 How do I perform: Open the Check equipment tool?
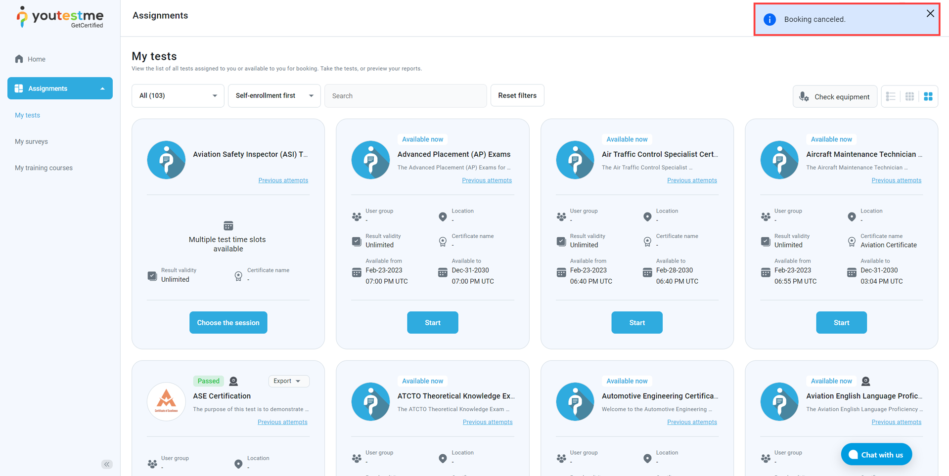coord(835,96)
